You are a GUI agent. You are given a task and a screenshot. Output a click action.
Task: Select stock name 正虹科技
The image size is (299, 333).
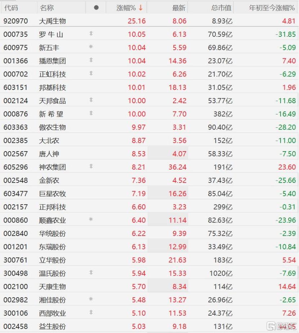click(x=52, y=74)
